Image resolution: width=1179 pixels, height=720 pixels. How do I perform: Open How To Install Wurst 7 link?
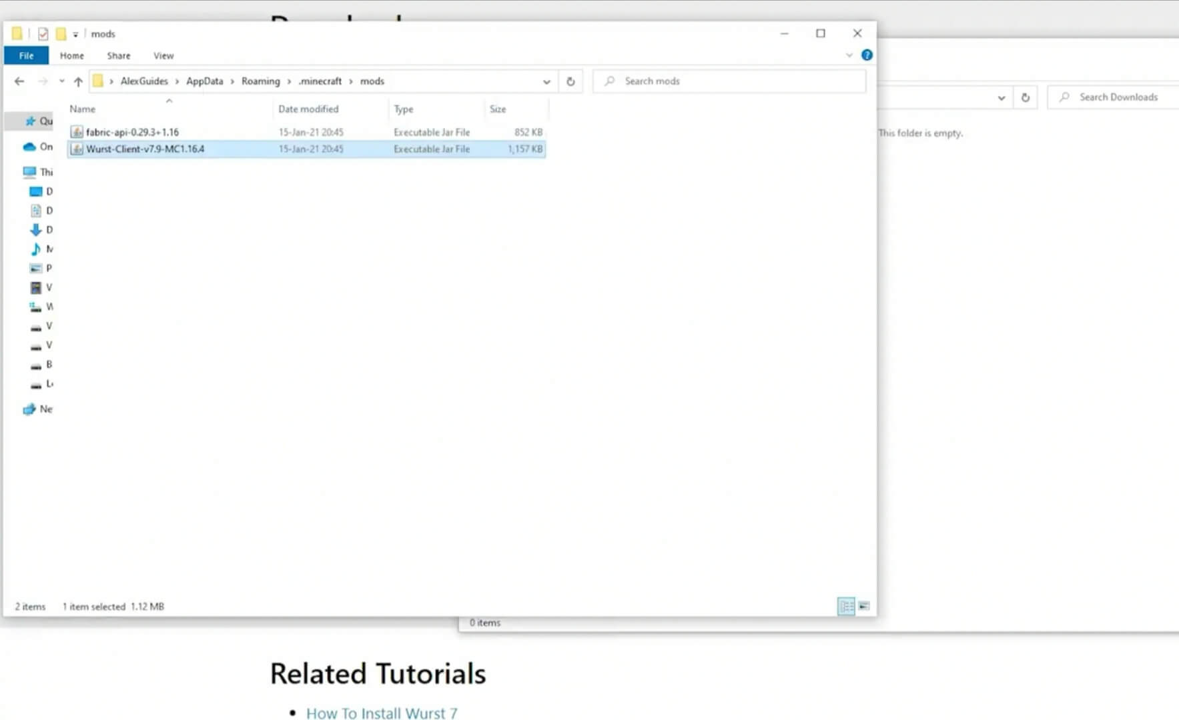382,713
